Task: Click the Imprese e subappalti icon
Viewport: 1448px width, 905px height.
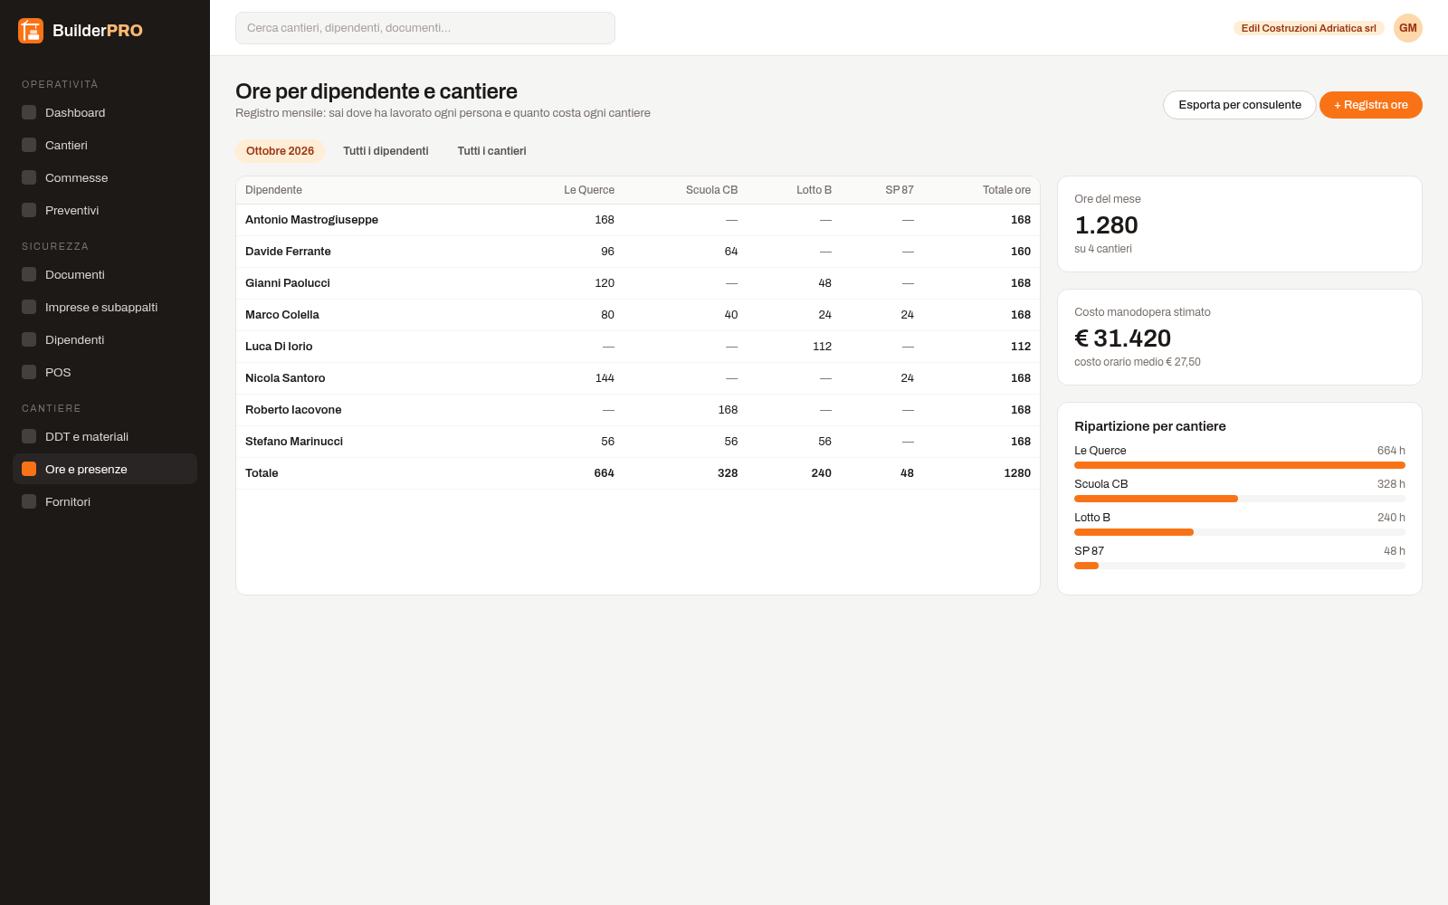Action: point(29,307)
